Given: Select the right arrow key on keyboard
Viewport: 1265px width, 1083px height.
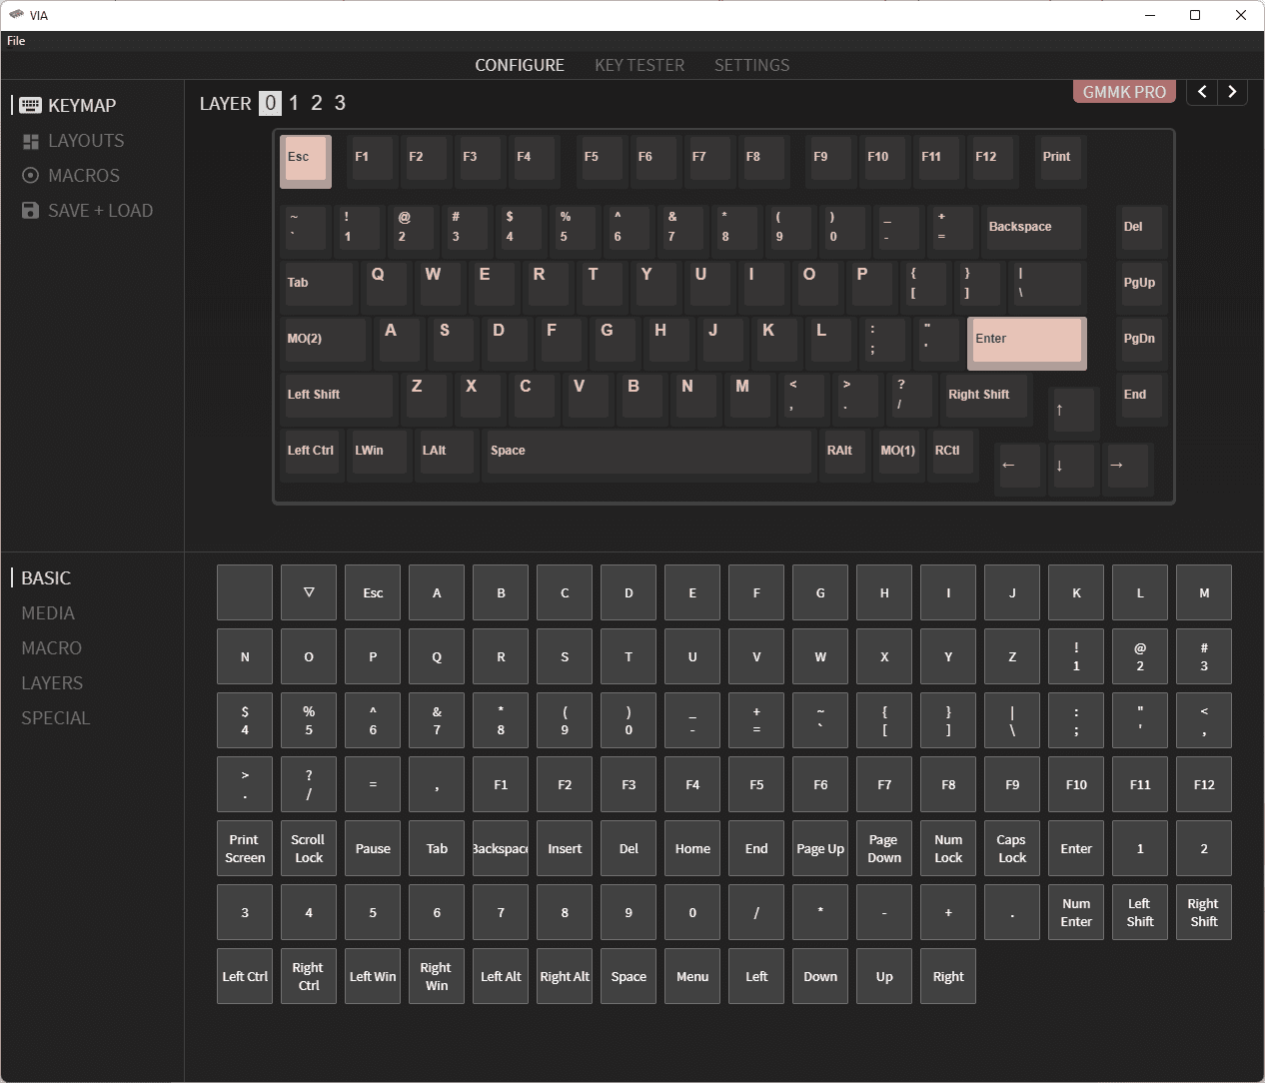Looking at the screenshot, I should pos(1128,467).
